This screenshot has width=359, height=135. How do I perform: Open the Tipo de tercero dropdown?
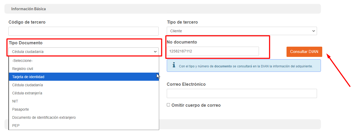pos(242,31)
